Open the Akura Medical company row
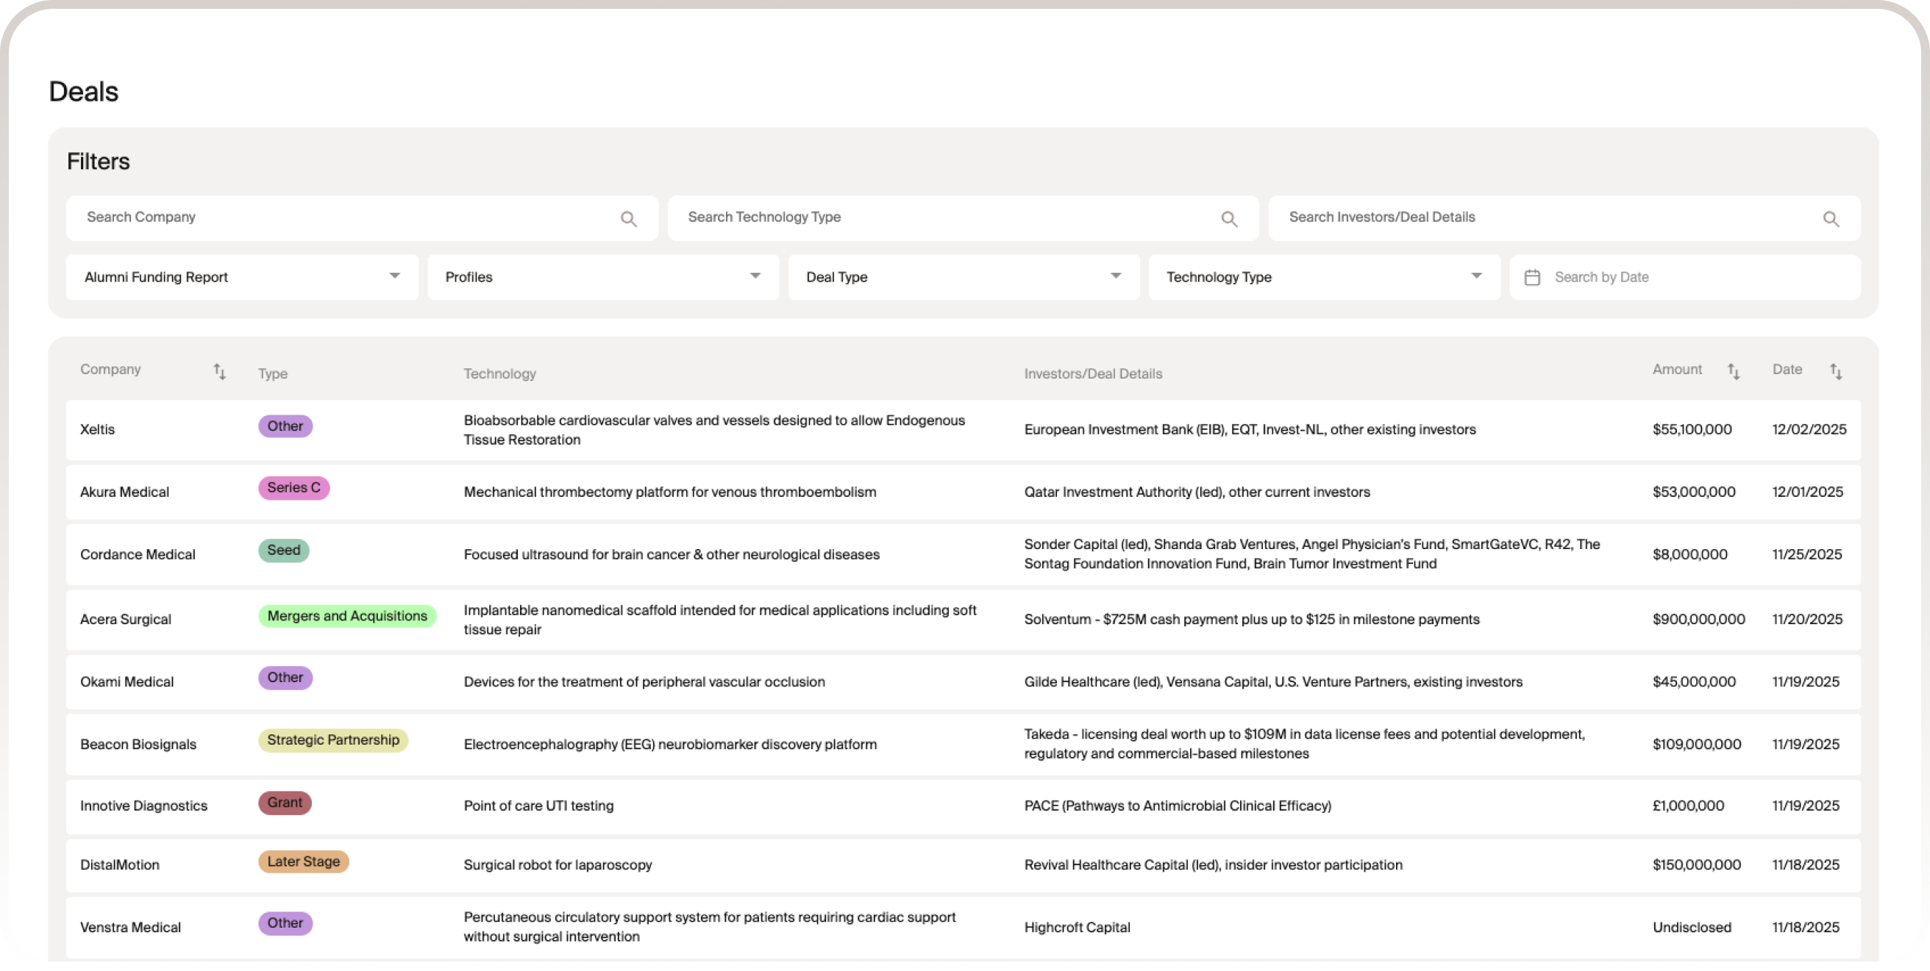 [x=124, y=492]
